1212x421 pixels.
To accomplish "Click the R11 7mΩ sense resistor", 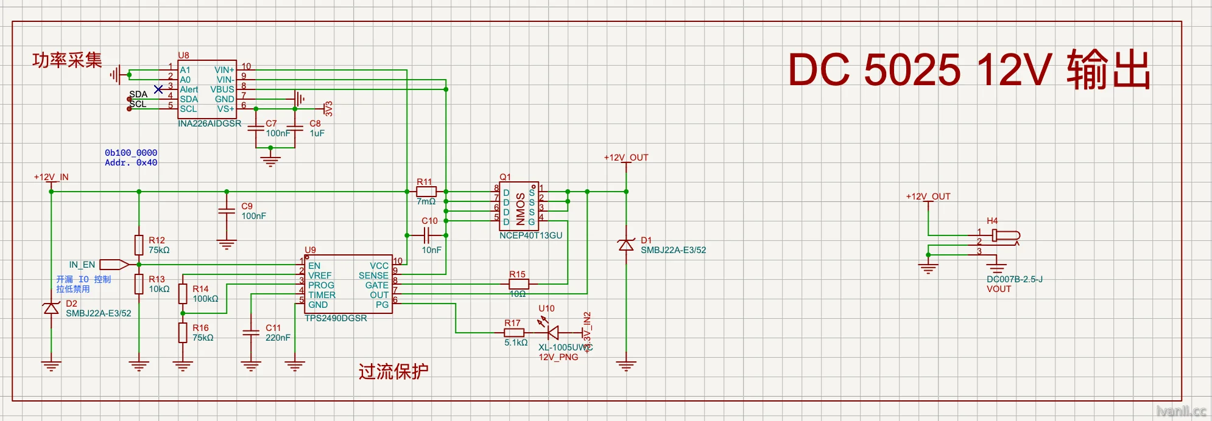I will coord(426,192).
